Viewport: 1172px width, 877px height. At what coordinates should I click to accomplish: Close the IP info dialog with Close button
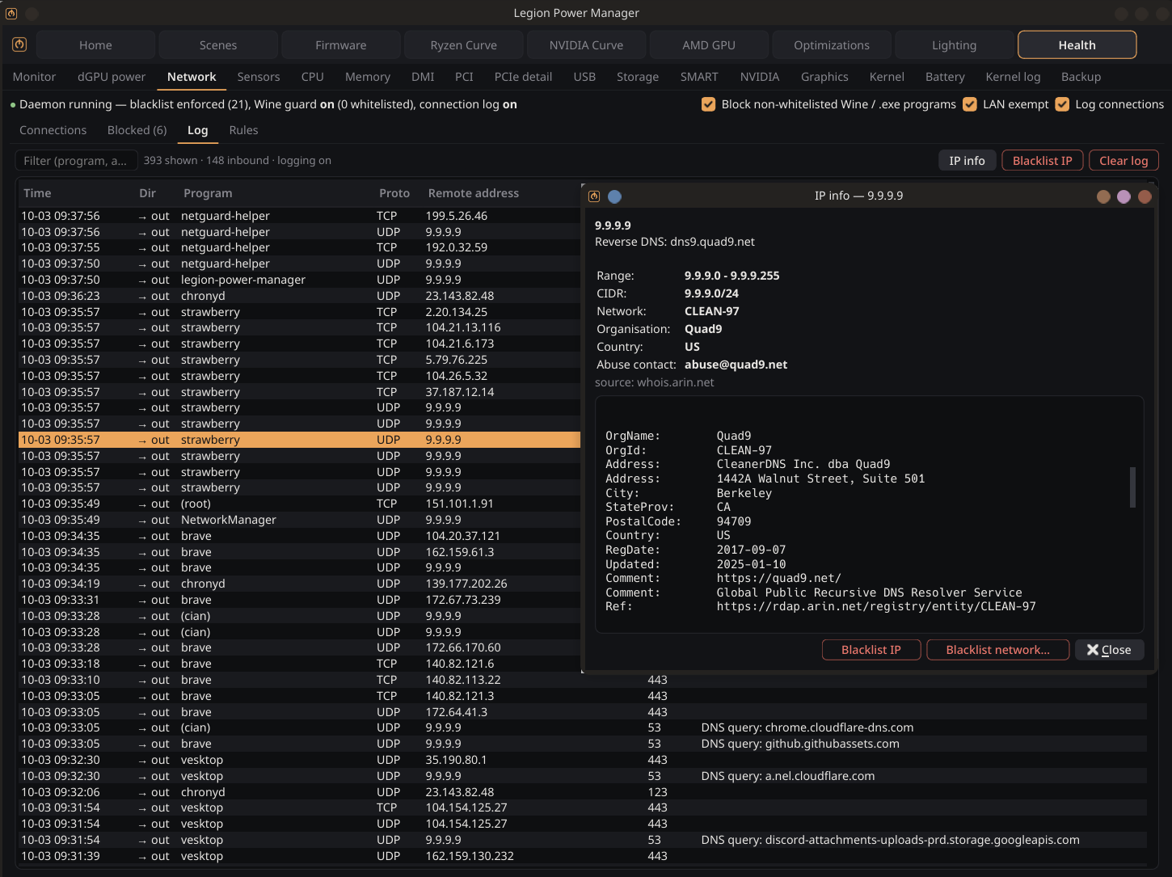tap(1109, 650)
